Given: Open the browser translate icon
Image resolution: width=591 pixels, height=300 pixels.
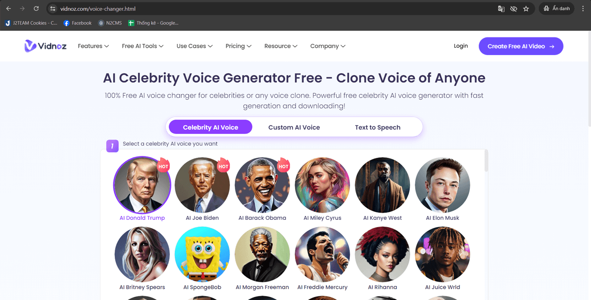Looking at the screenshot, I should click(x=501, y=9).
